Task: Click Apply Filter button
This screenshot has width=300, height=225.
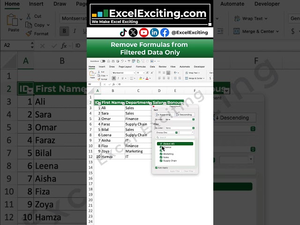Action: tap(175, 171)
